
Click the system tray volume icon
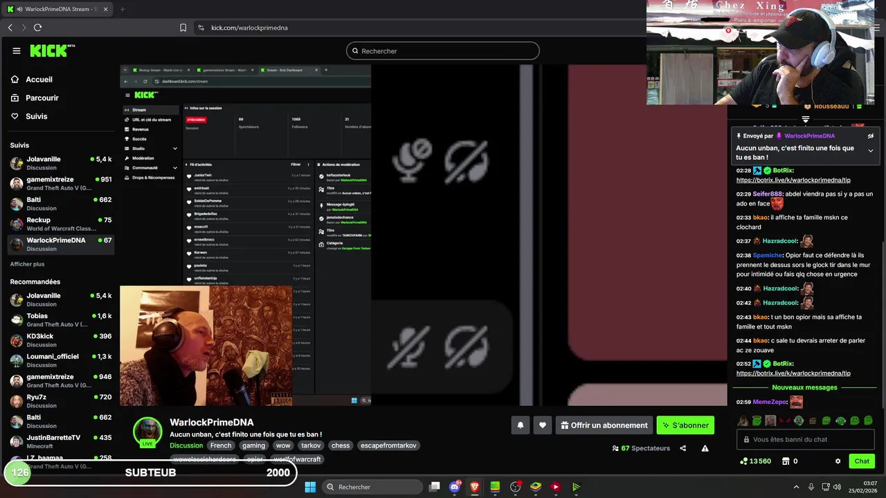point(836,487)
